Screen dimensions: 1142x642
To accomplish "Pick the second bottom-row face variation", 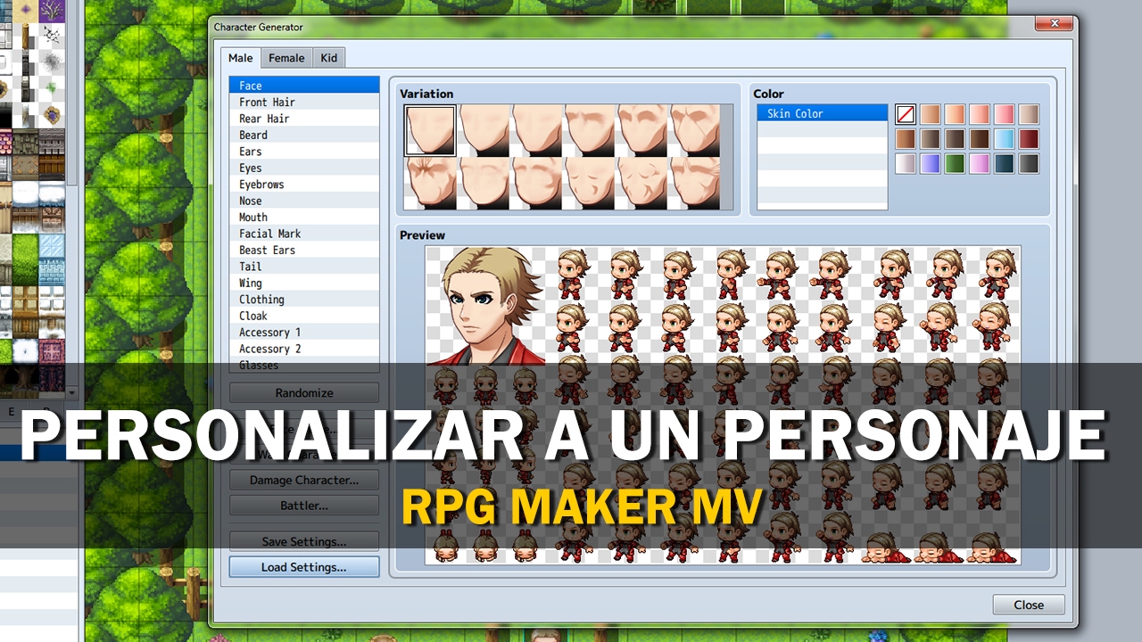I will pos(483,183).
